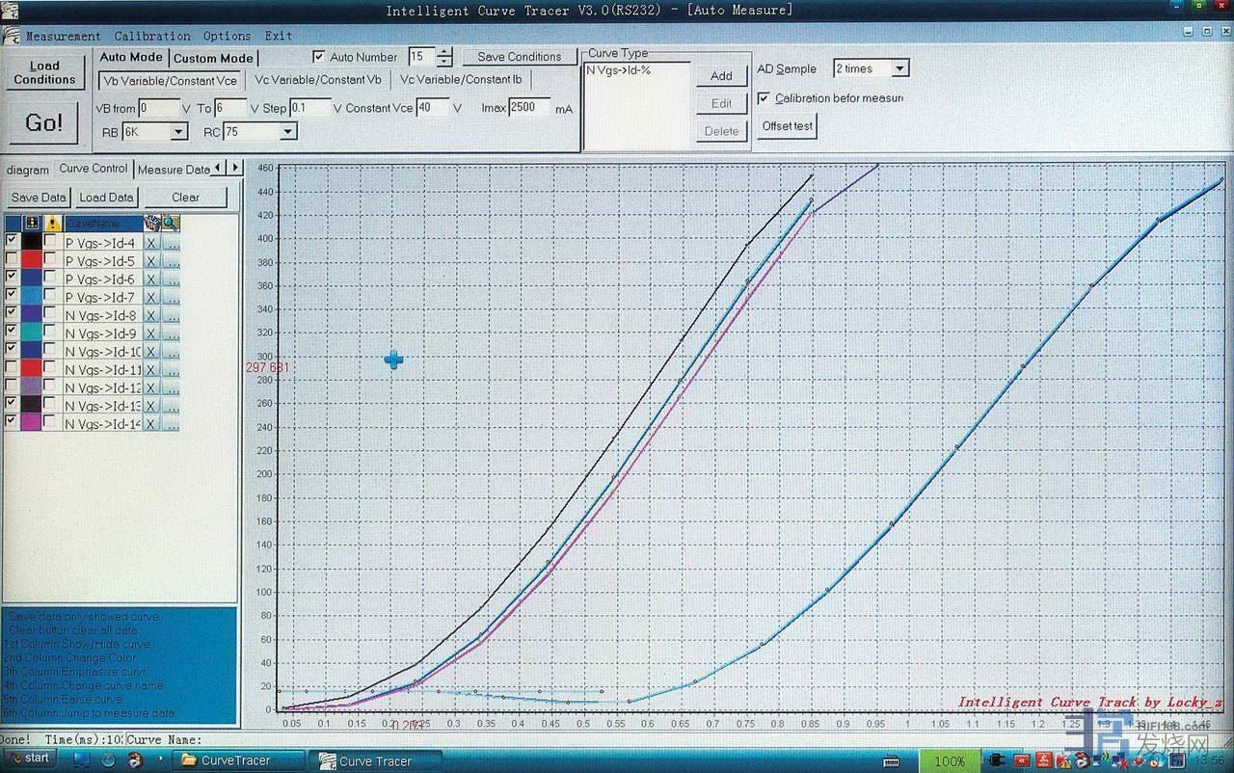
Task: Click the Imax input field
Action: pyautogui.click(x=528, y=107)
